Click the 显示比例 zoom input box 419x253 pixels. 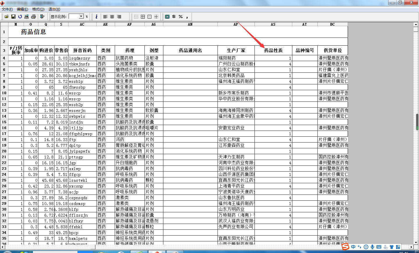74,17
